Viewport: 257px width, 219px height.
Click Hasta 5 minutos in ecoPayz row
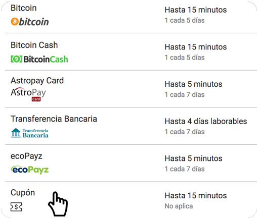tap(193, 158)
